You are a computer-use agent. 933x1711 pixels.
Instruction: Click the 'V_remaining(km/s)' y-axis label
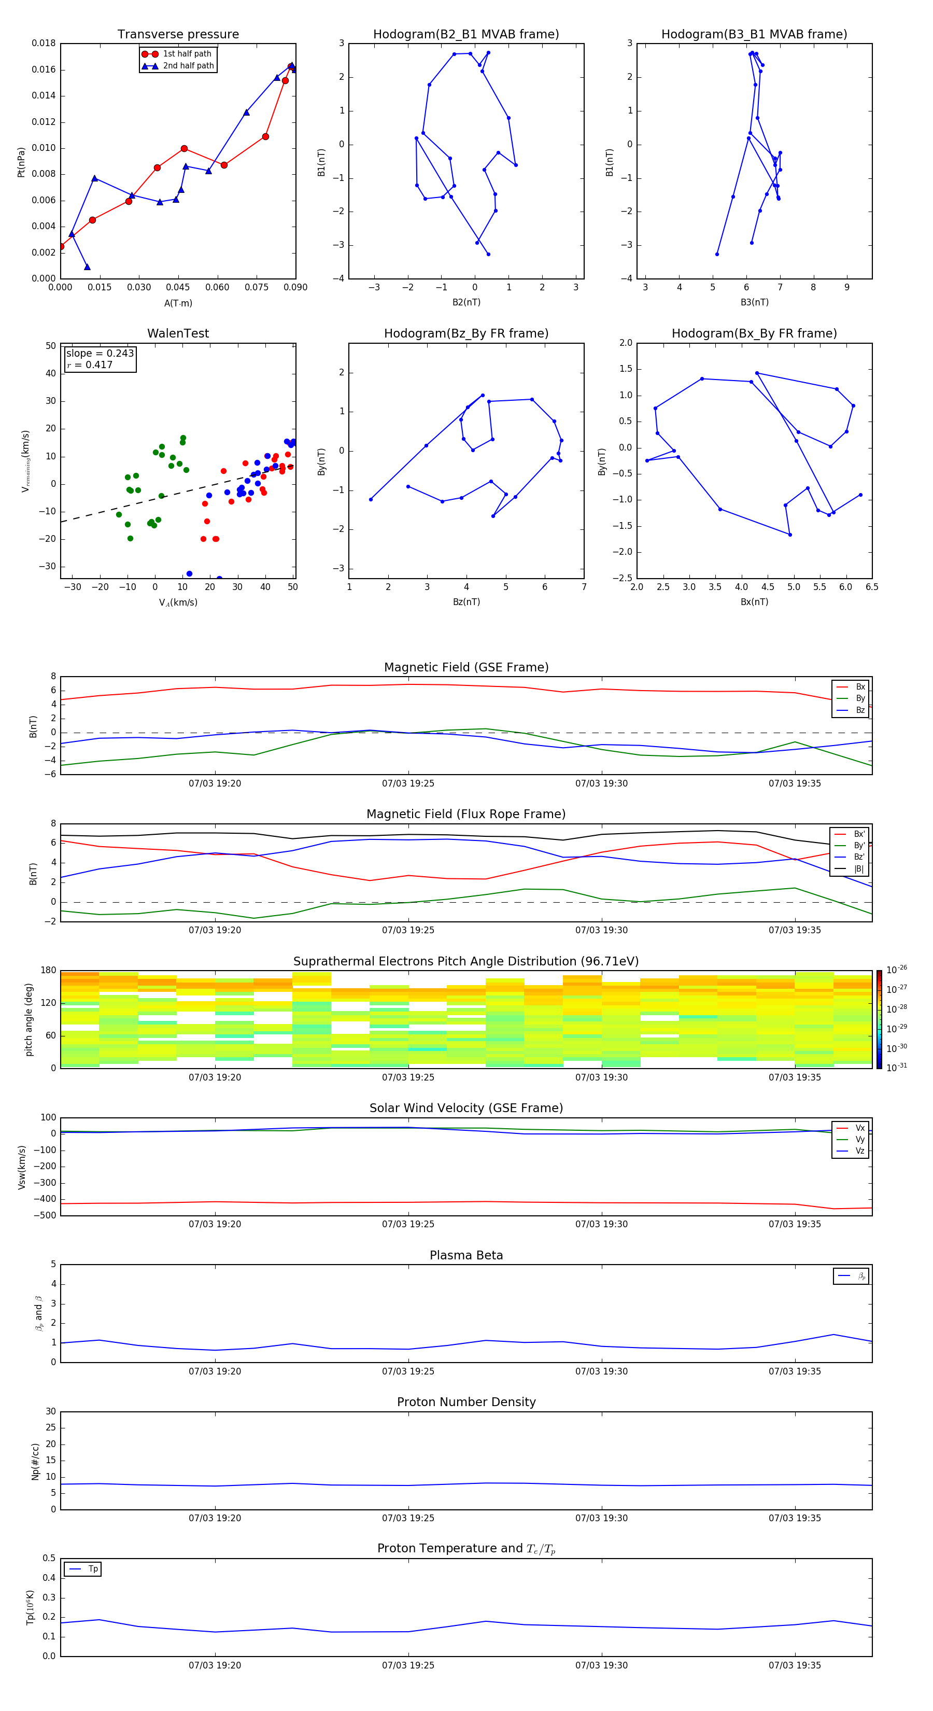(x=26, y=461)
